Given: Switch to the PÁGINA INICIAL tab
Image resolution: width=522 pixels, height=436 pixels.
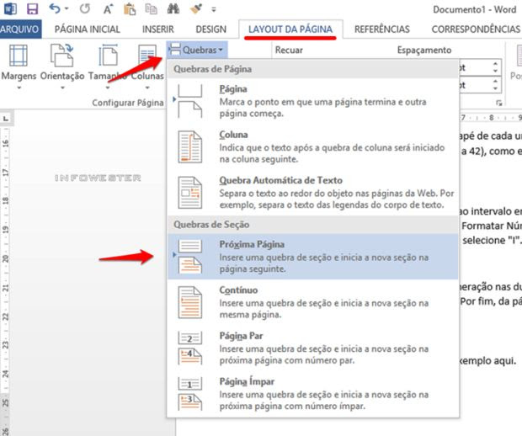Looking at the screenshot, I should [88, 29].
